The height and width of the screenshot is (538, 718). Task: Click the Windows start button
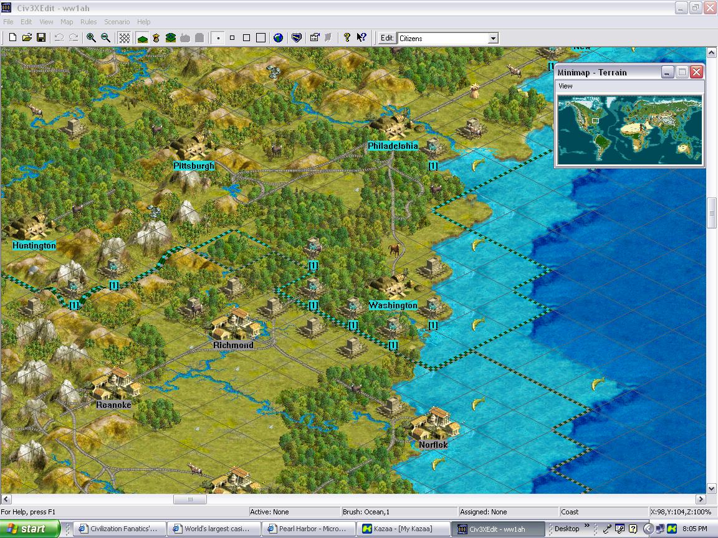[30, 529]
